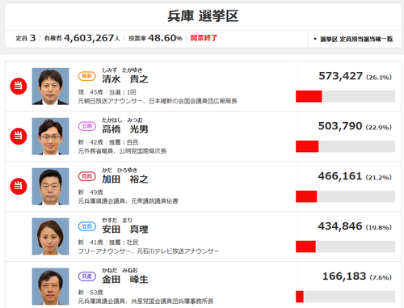Viewport: 404px width, 308px height.
Task: Click the red 当 mark beside 清水貴之
Action: pyautogui.click(x=19, y=86)
